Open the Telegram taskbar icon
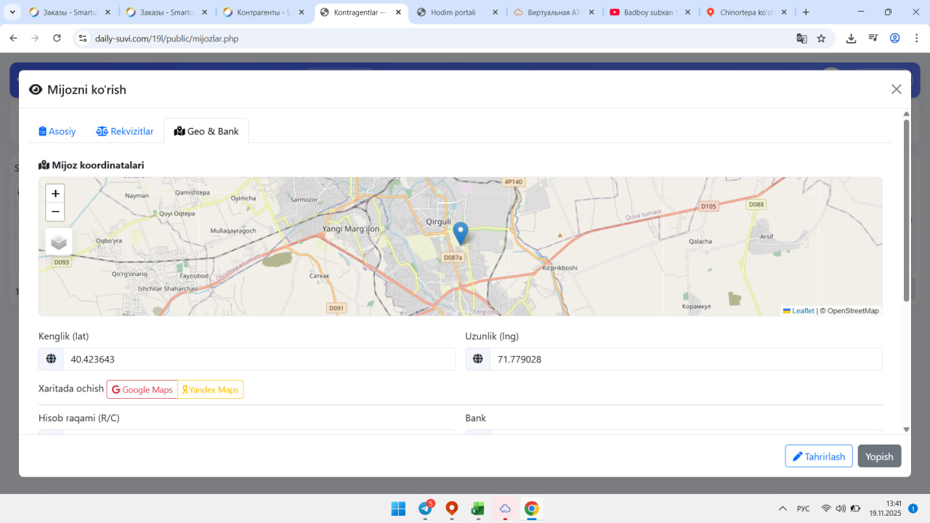 (x=425, y=508)
